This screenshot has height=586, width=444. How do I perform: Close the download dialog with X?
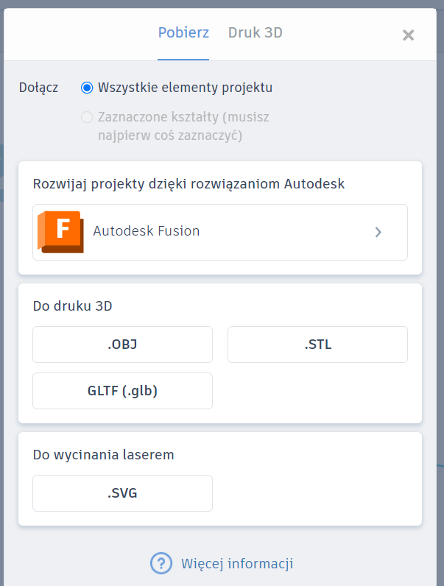[408, 35]
